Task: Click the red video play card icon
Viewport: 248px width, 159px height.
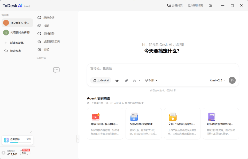Action: 96,117
